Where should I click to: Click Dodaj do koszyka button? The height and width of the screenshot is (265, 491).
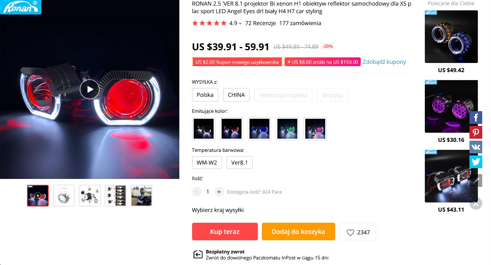(298, 232)
